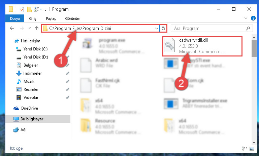
Task: Toggle the pin next to İndirmeler
Action: (68, 73)
